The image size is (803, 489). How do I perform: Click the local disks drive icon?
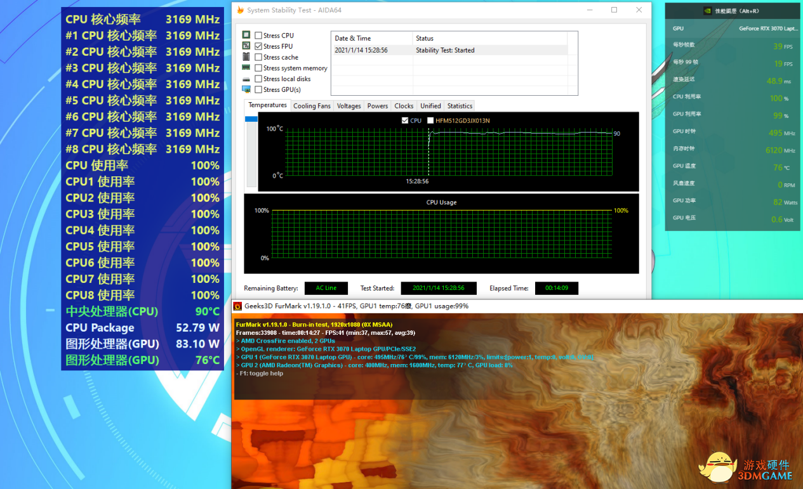point(246,79)
